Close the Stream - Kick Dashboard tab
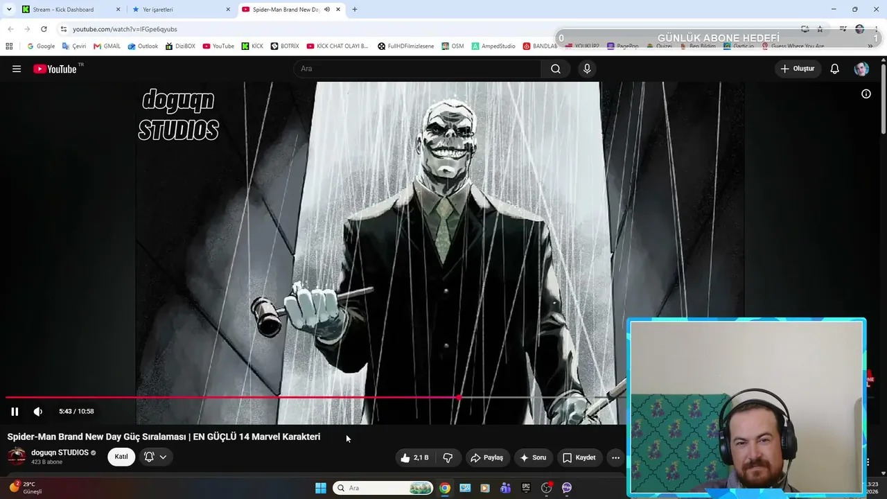887x499 pixels. [x=118, y=10]
